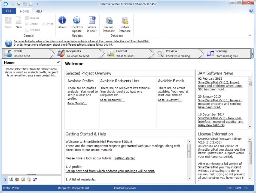Click the Content icon in bottom sidebar strip
The height and width of the screenshot is (193, 256).
click(23, 179)
